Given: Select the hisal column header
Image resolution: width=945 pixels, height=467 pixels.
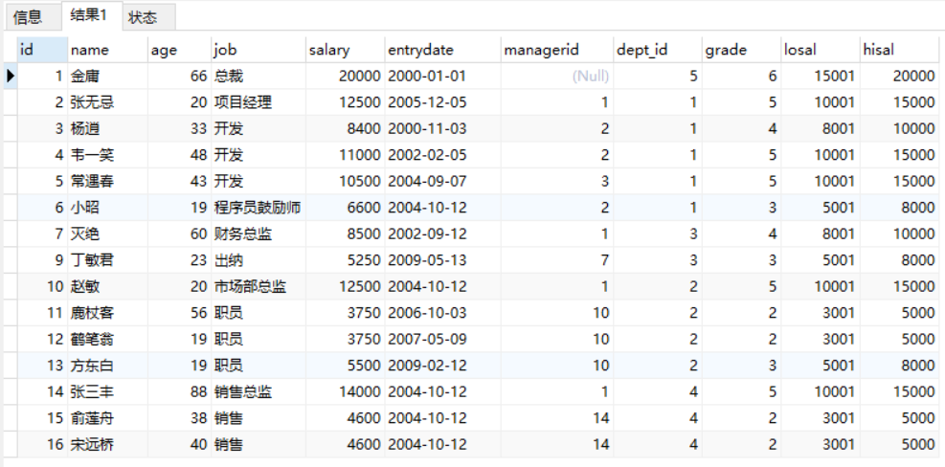Looking at the screenshot, I should coord(899,50).
